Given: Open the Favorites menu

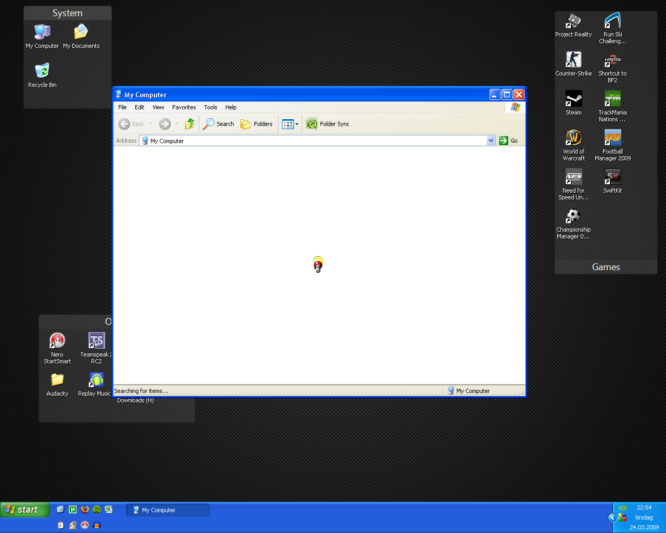Looking at the screenshot, I should point(184,107).
